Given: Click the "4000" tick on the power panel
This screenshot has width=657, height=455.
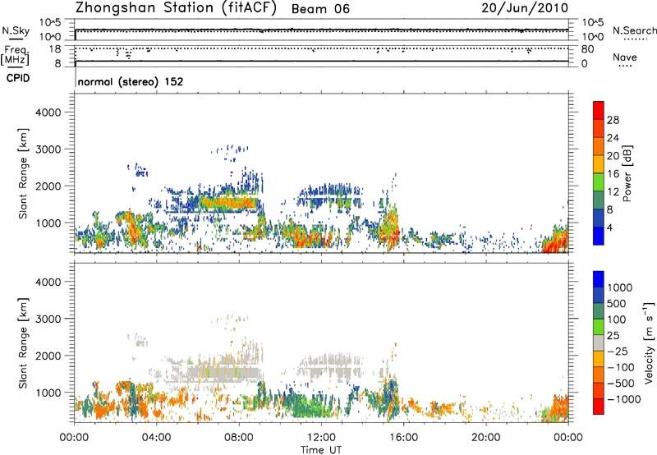Looking at the screenshot, I should tap(48, 113).
